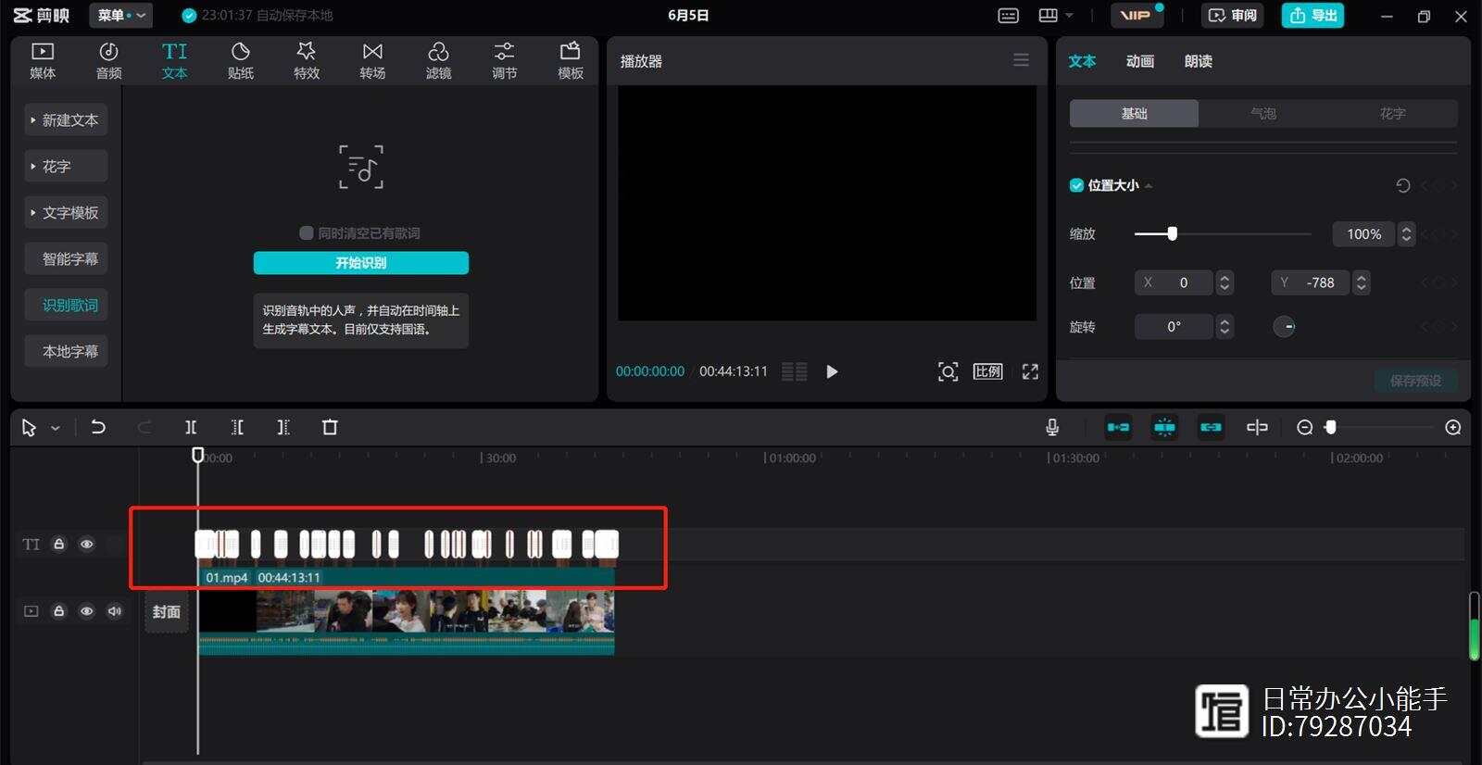Click the 导出 export button
The width and height of the screenshot is (1482, 765).
tap(1312, 16)
